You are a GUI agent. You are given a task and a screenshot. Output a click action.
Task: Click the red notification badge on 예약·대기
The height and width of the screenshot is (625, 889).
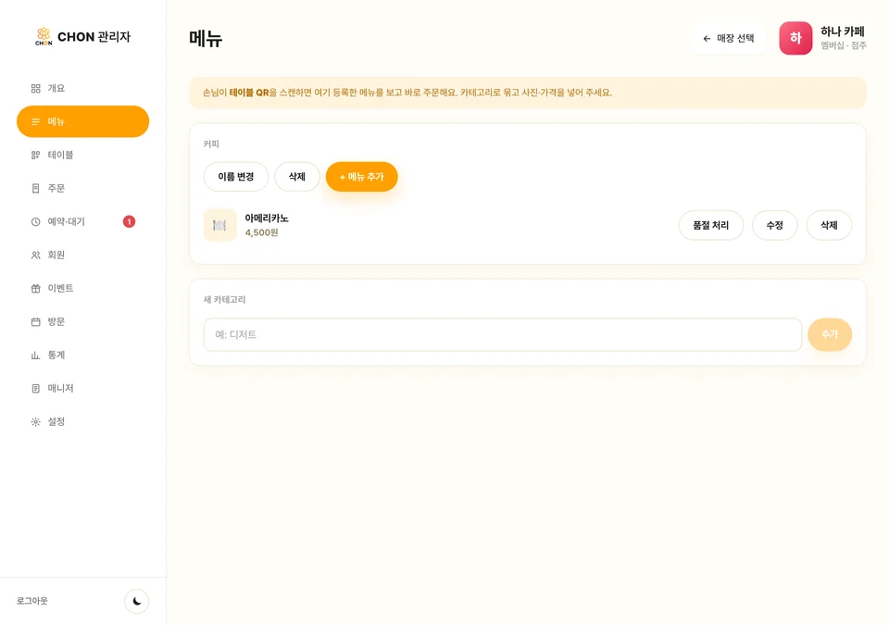[130, 221]
